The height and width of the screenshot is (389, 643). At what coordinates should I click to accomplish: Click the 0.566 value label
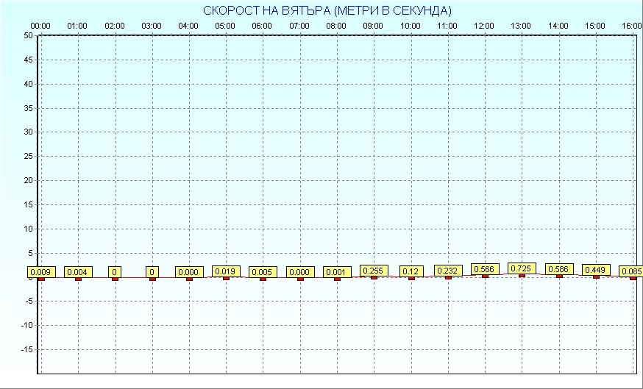(x=485, y=269)
